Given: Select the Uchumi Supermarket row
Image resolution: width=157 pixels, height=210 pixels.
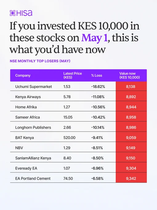Looking at the screenshot, I should click(x=78, y=86).
